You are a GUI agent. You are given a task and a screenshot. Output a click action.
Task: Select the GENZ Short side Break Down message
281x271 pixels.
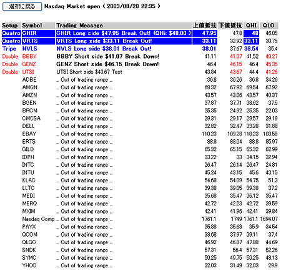click(107, 64)
